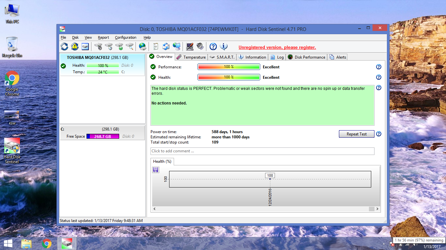Click right arrow of health graph scrollbar

(377, 209)
